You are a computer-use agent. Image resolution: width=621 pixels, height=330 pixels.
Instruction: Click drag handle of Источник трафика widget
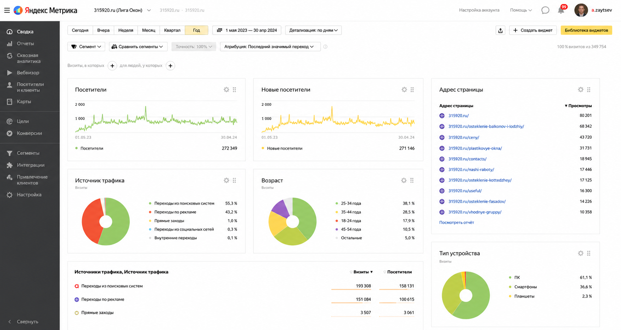[235, 180]
